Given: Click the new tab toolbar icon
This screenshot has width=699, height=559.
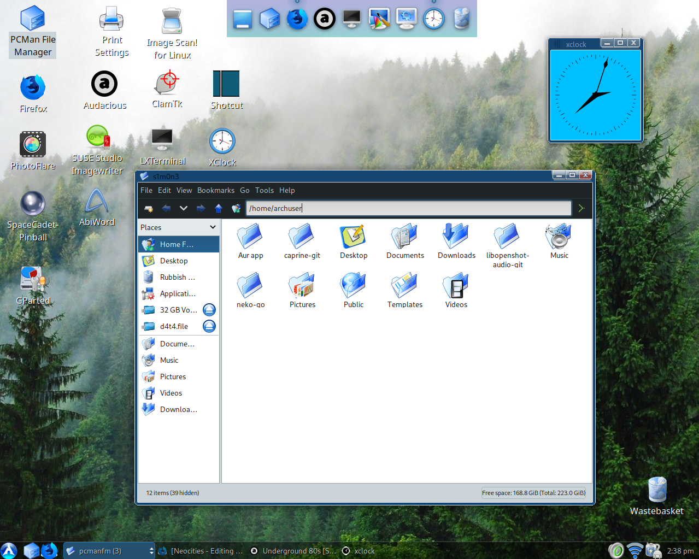Looking at the screenshot, I should tap(148, 208).
